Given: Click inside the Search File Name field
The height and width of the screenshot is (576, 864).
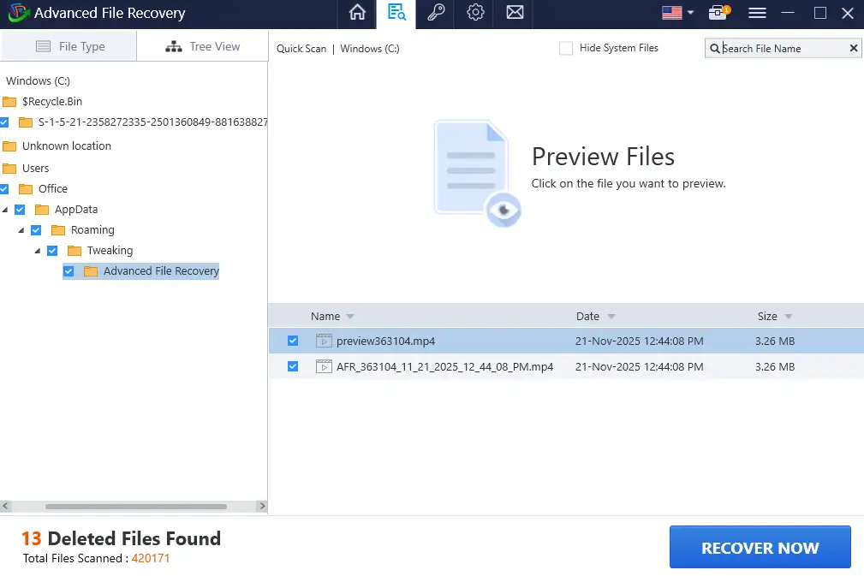Looking at the screenshot, I should click(779, 48).
